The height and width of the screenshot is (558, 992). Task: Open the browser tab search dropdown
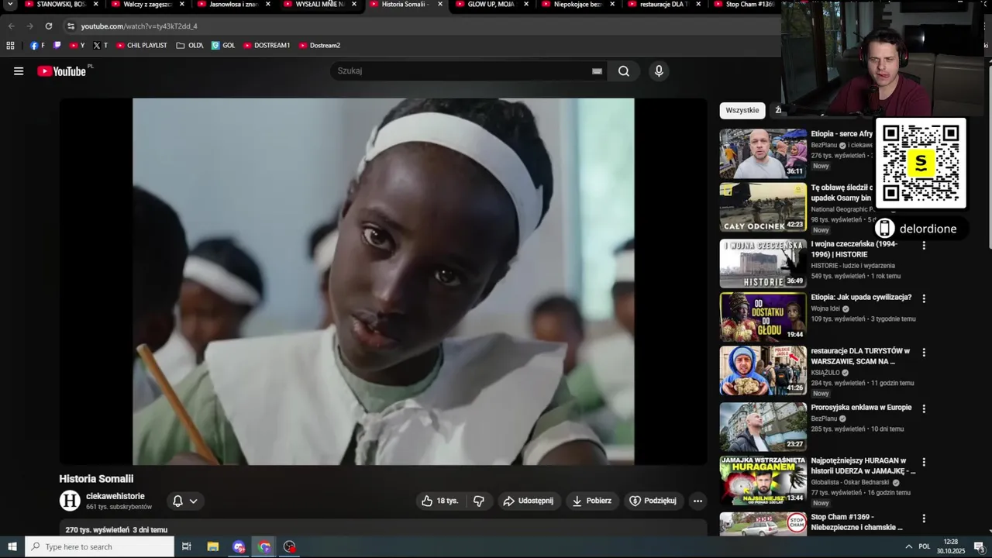pyautogui.click(x=10, y=5)
